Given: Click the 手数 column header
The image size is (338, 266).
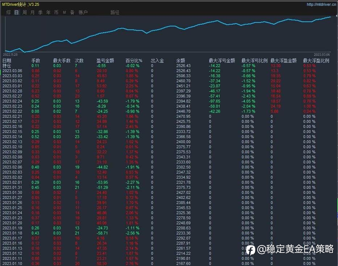Looking at the screenshot, I should (36, 61).
